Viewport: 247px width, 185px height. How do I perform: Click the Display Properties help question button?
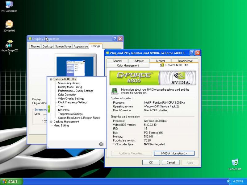pyautogui.click(x=115, y=39)
